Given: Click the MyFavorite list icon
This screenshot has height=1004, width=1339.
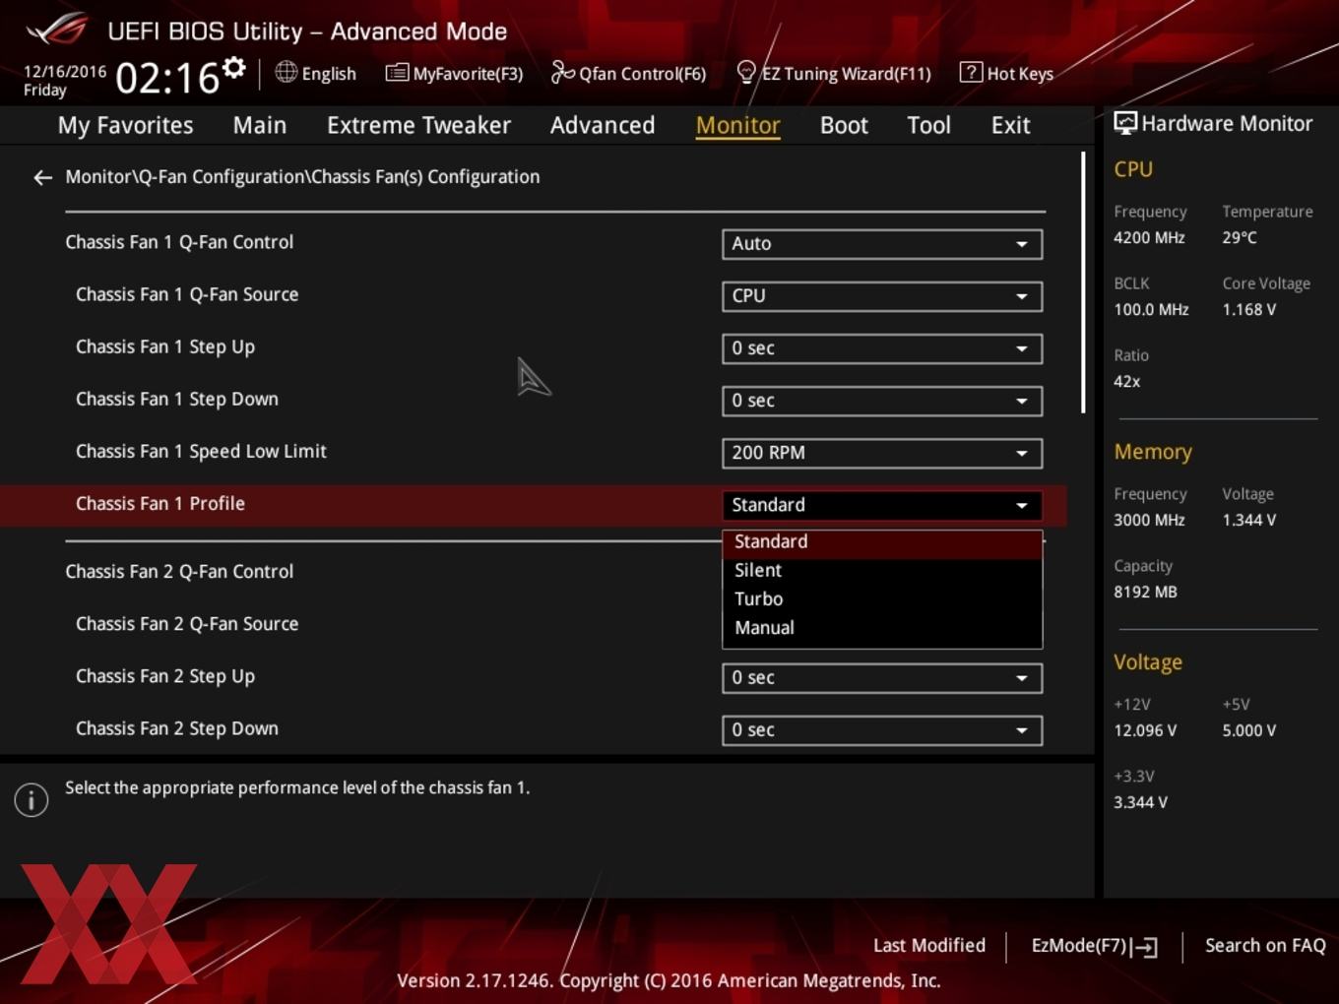Looking at the screenshot, I should click(396, 73).
